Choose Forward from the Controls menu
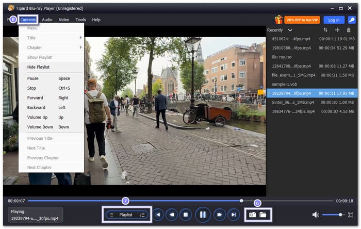The image size is (361, 229). (52, 98)
